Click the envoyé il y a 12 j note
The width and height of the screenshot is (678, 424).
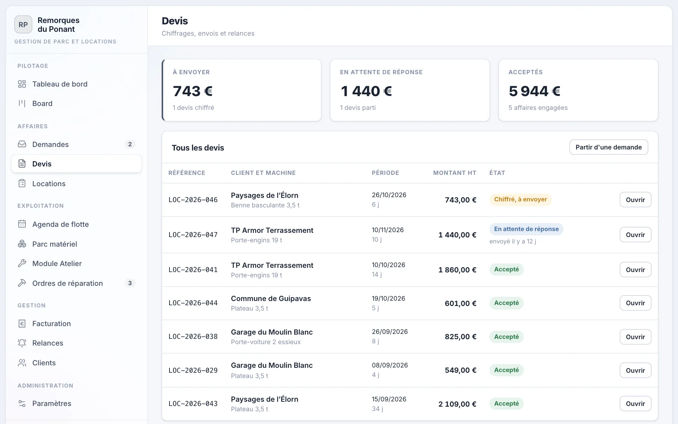(x=513, y=241)
